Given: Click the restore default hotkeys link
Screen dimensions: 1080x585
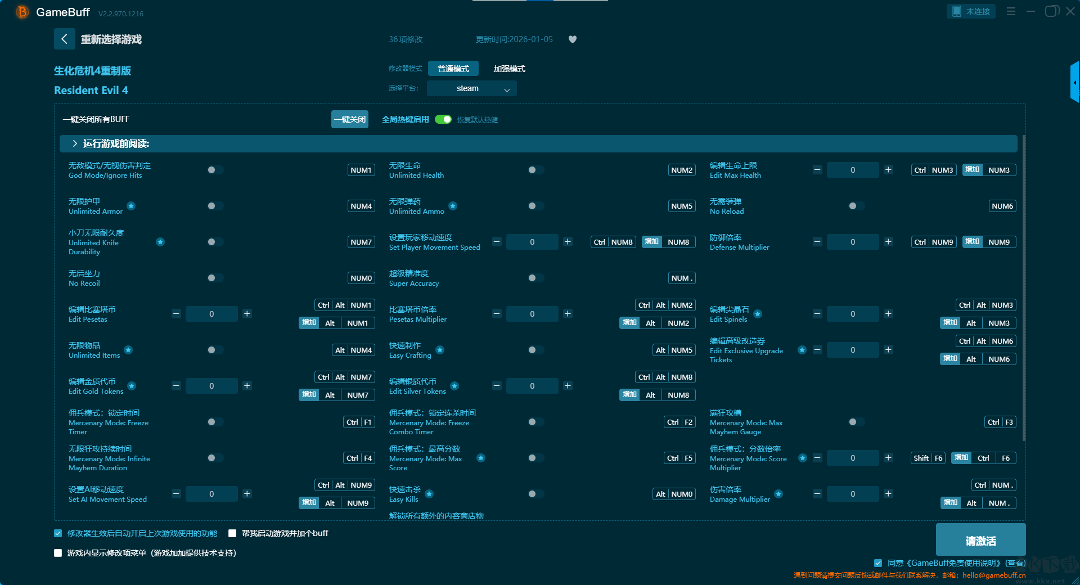Looking at the screenshot, I should coord(477,120).
